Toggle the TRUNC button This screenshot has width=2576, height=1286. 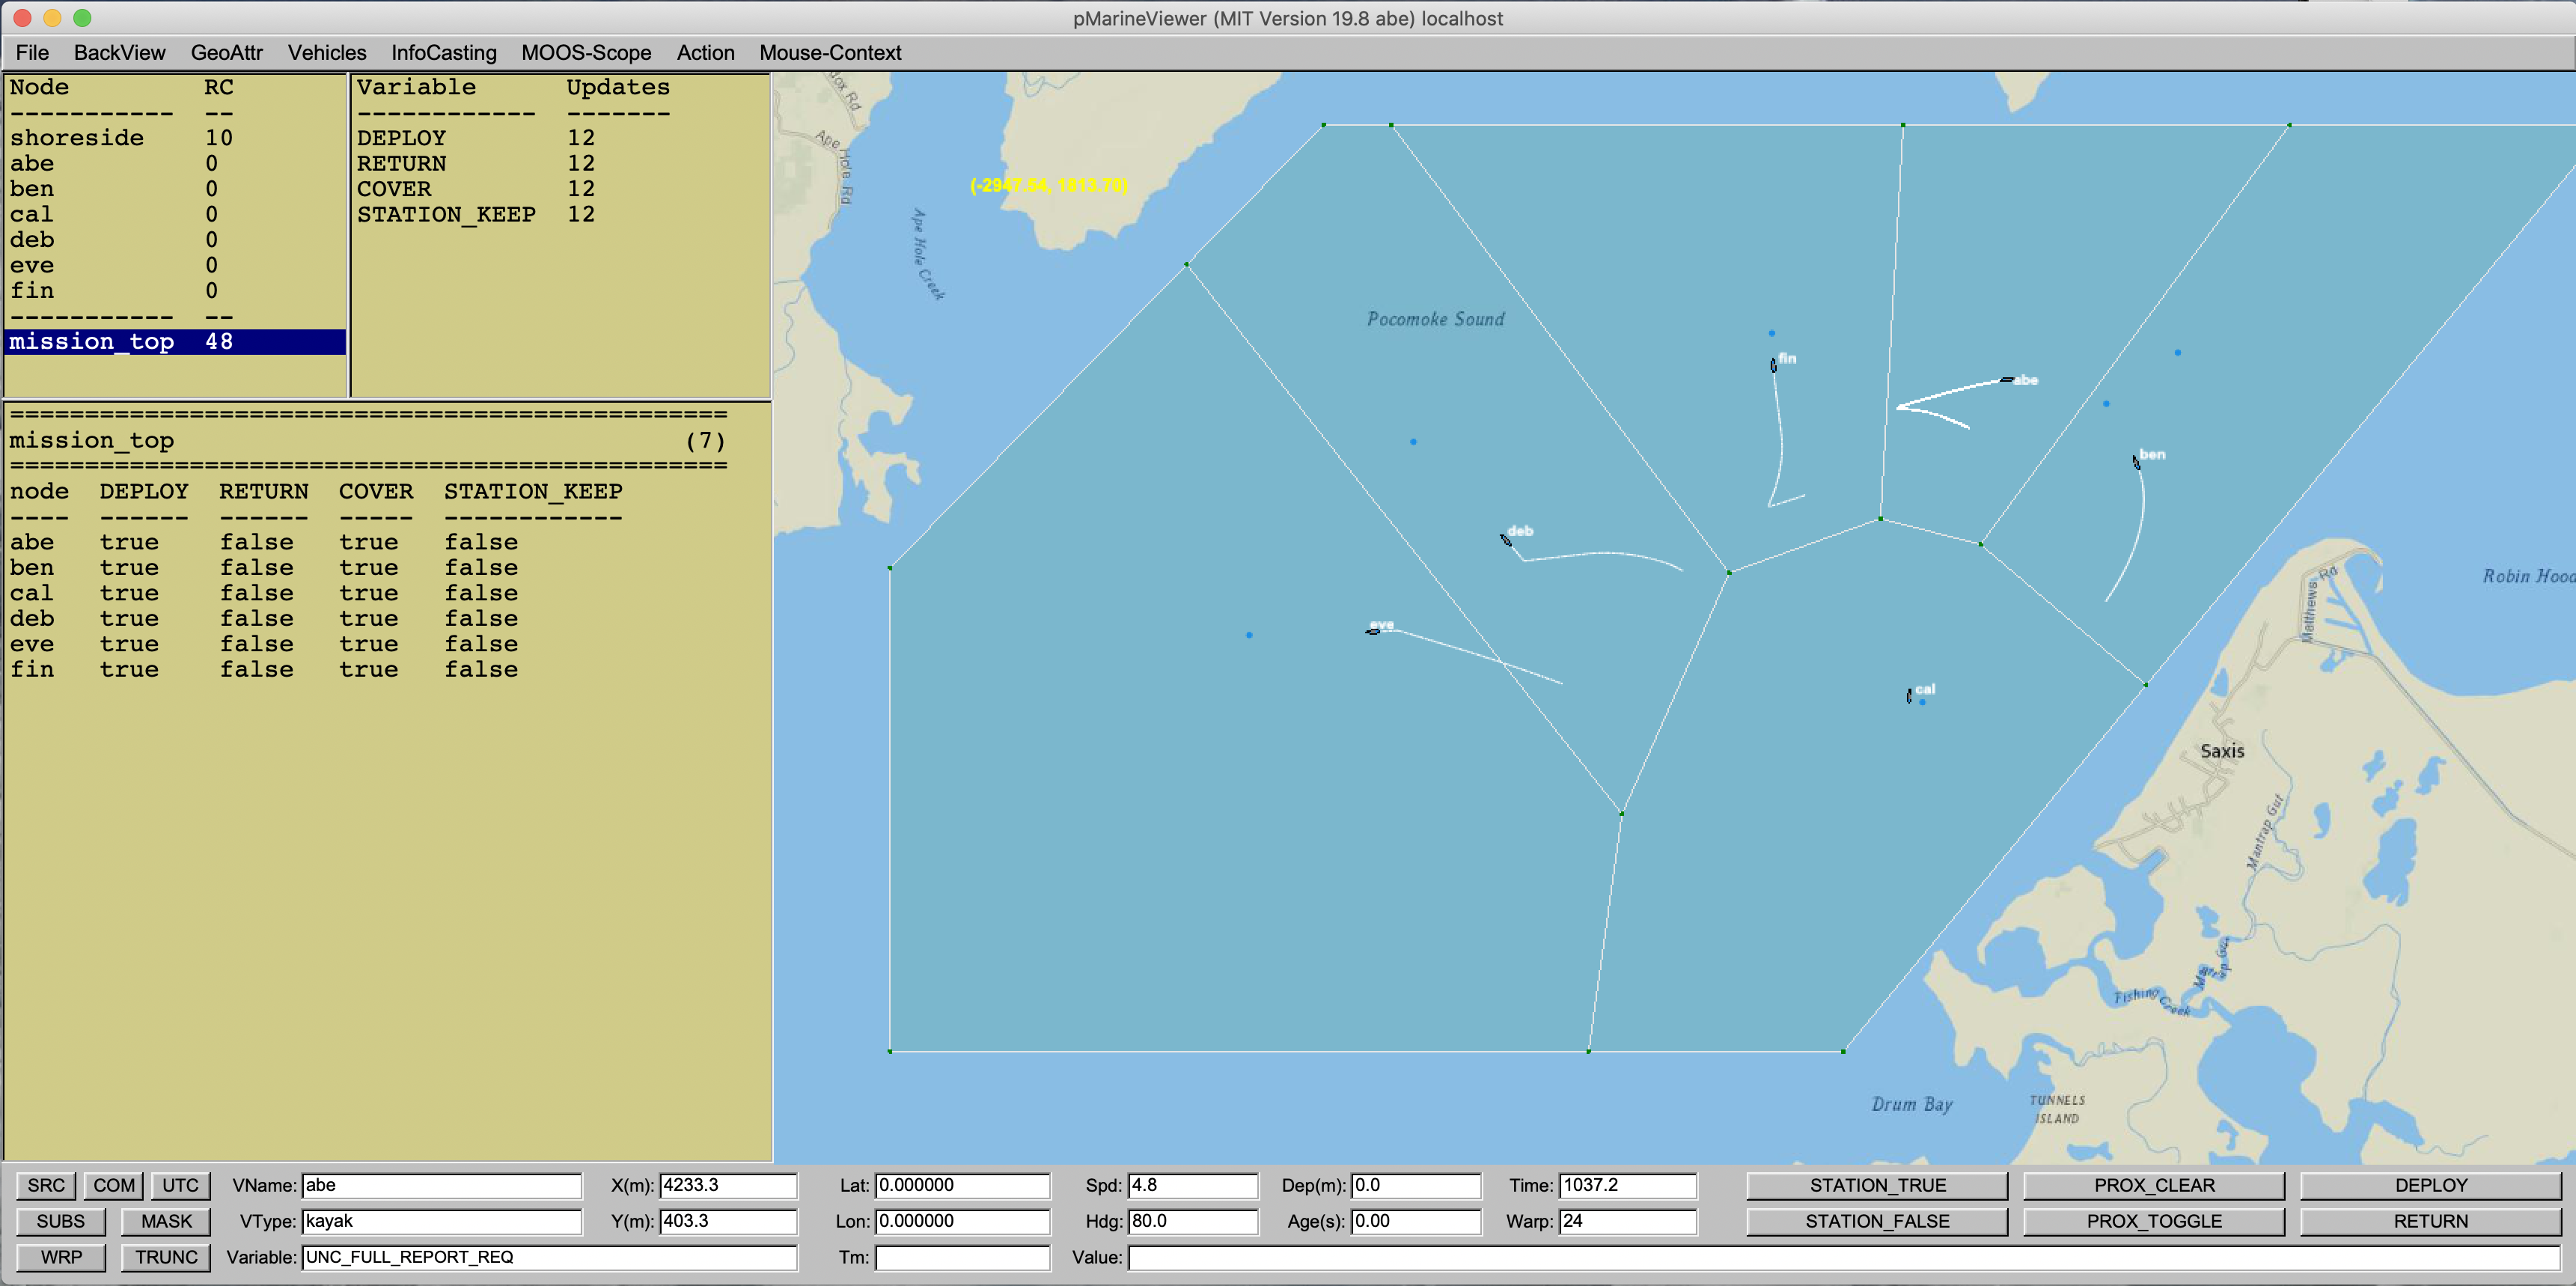[x=166, y=1257]
